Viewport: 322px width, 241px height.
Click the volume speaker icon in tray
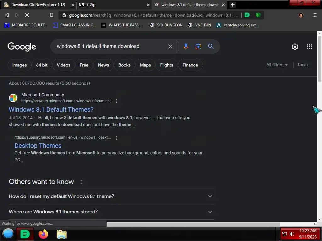pos(292,234)
